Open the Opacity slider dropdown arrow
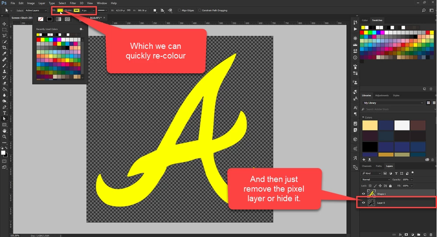The width and height of the screenshot is (437, 237). 412,180
